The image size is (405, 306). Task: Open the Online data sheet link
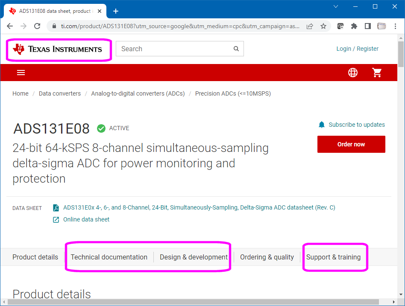86,219
